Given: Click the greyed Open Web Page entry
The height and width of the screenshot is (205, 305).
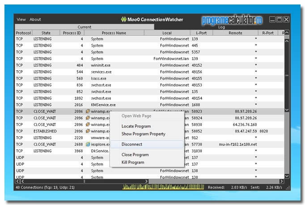Looking at the screenshot, I should point(136,116).
